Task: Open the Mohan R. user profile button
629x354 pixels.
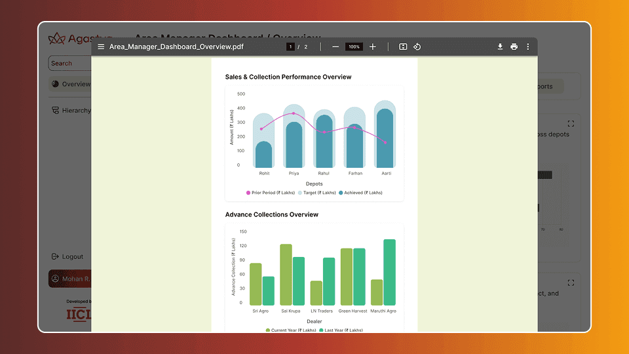Action: coord(69,279)
